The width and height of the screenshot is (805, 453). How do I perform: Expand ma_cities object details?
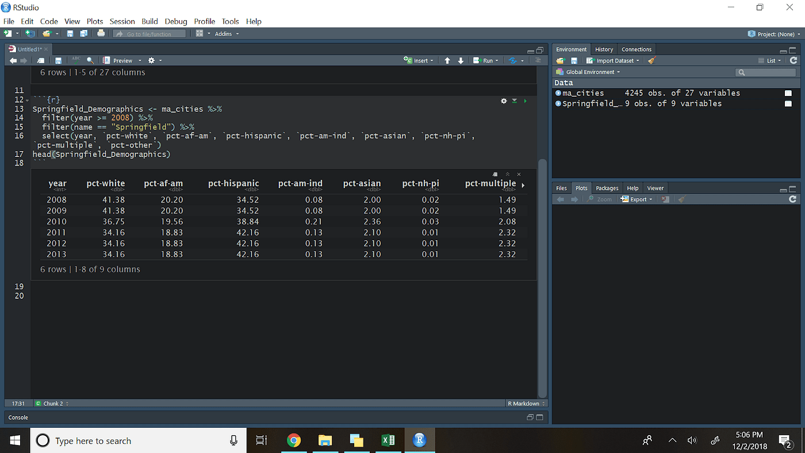[x=558, y=93]
